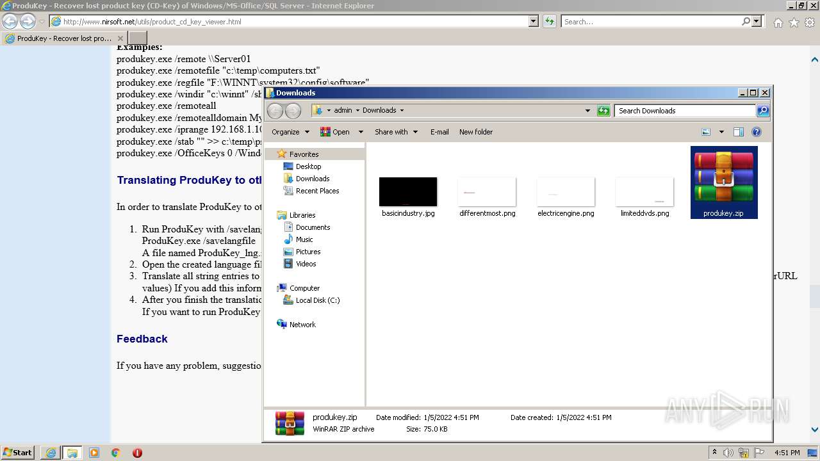Open the Windows Start menu

click(x=18, y=453)
